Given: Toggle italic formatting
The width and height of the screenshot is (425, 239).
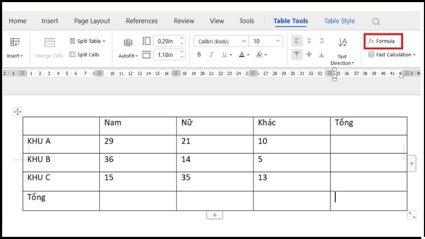Looking at the screenshot, I should coord(211,55).
